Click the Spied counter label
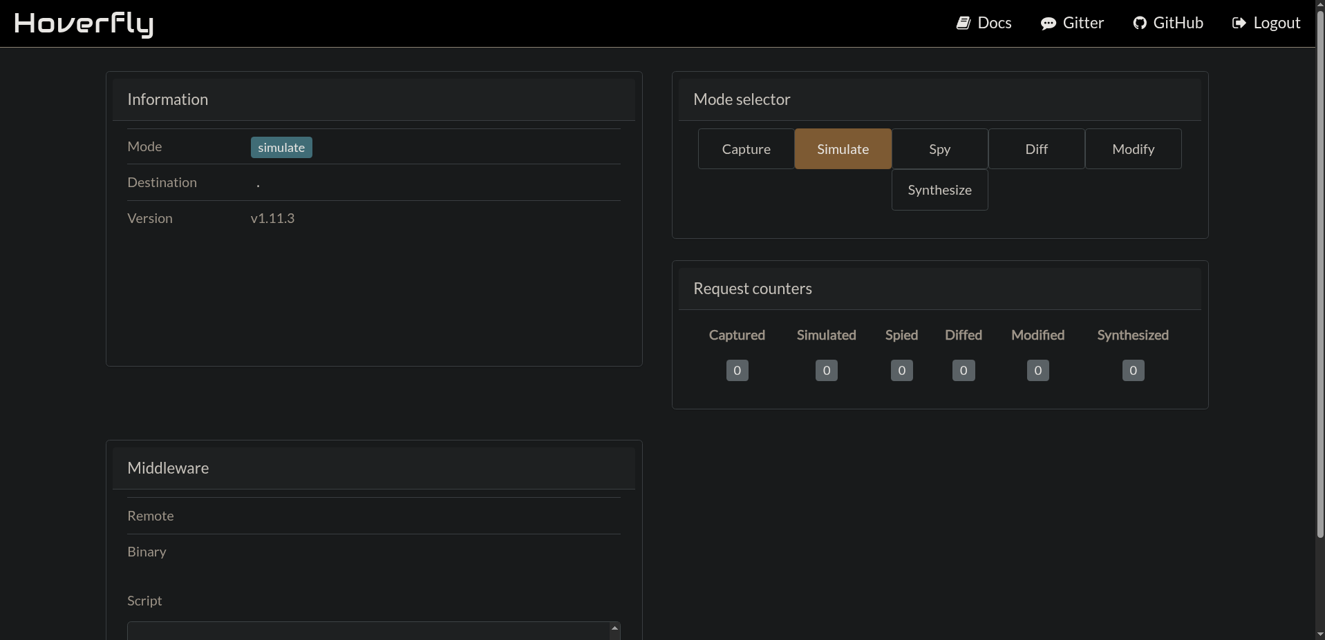 [902, 336]
